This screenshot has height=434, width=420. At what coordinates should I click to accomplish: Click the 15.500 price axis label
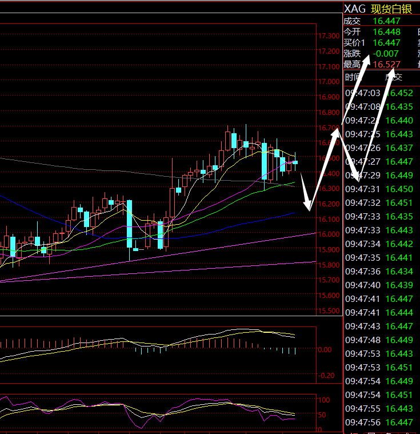329,311
